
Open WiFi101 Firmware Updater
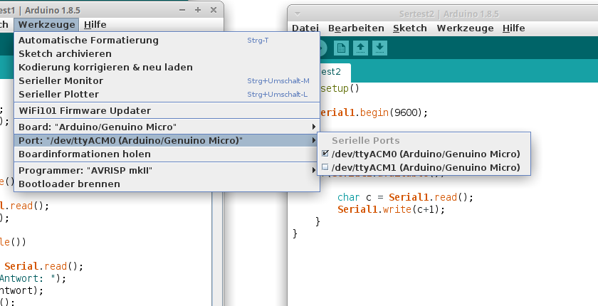(x=84, y=110)
